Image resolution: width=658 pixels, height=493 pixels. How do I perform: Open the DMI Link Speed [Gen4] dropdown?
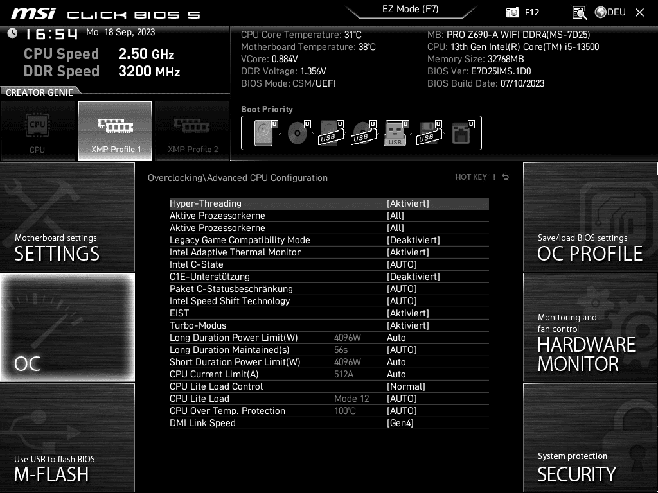(329, 422)
